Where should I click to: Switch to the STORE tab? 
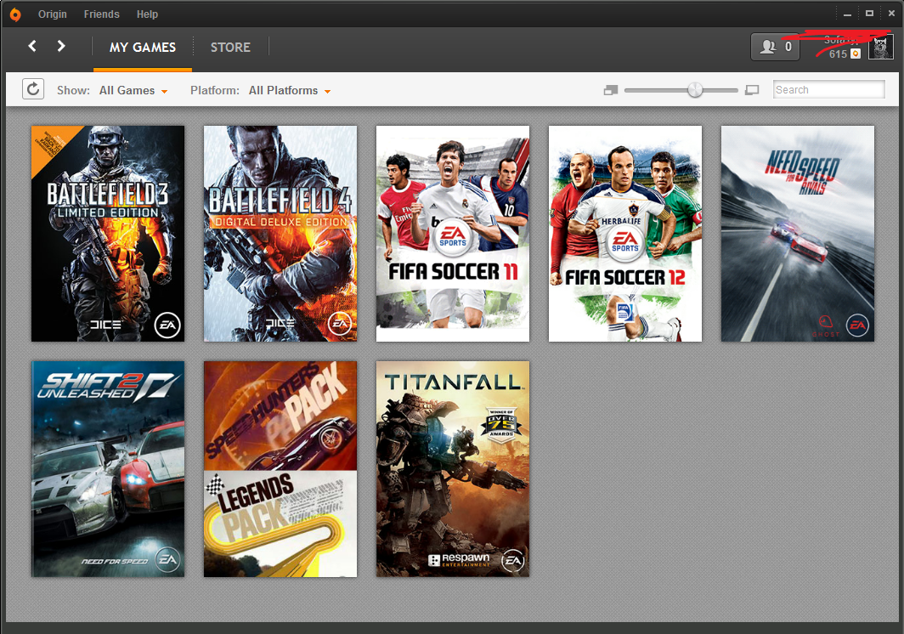[x=230, y=48]
